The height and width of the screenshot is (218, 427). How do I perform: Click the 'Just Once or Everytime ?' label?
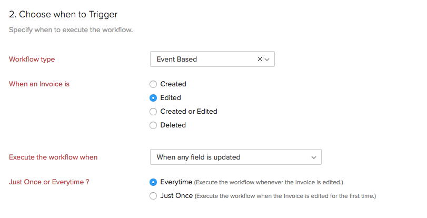49,182
